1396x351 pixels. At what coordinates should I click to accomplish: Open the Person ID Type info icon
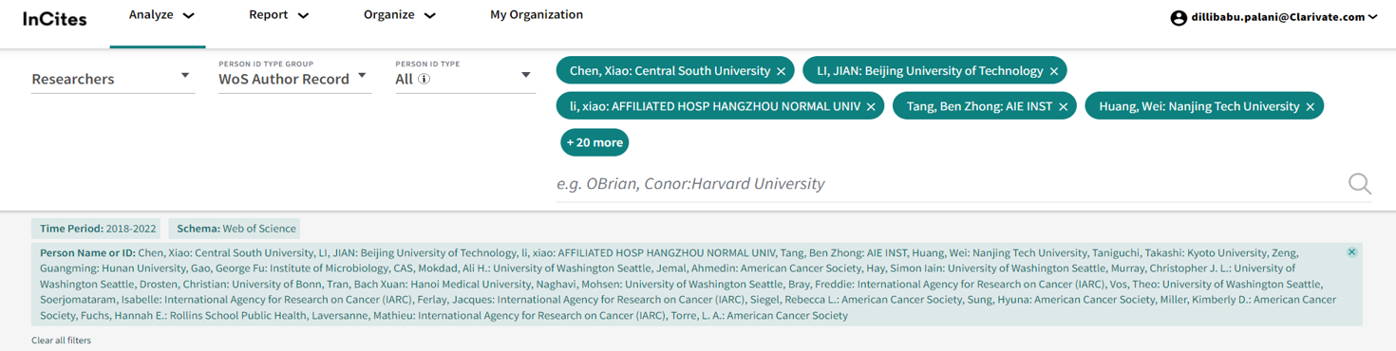click(424, 79)
